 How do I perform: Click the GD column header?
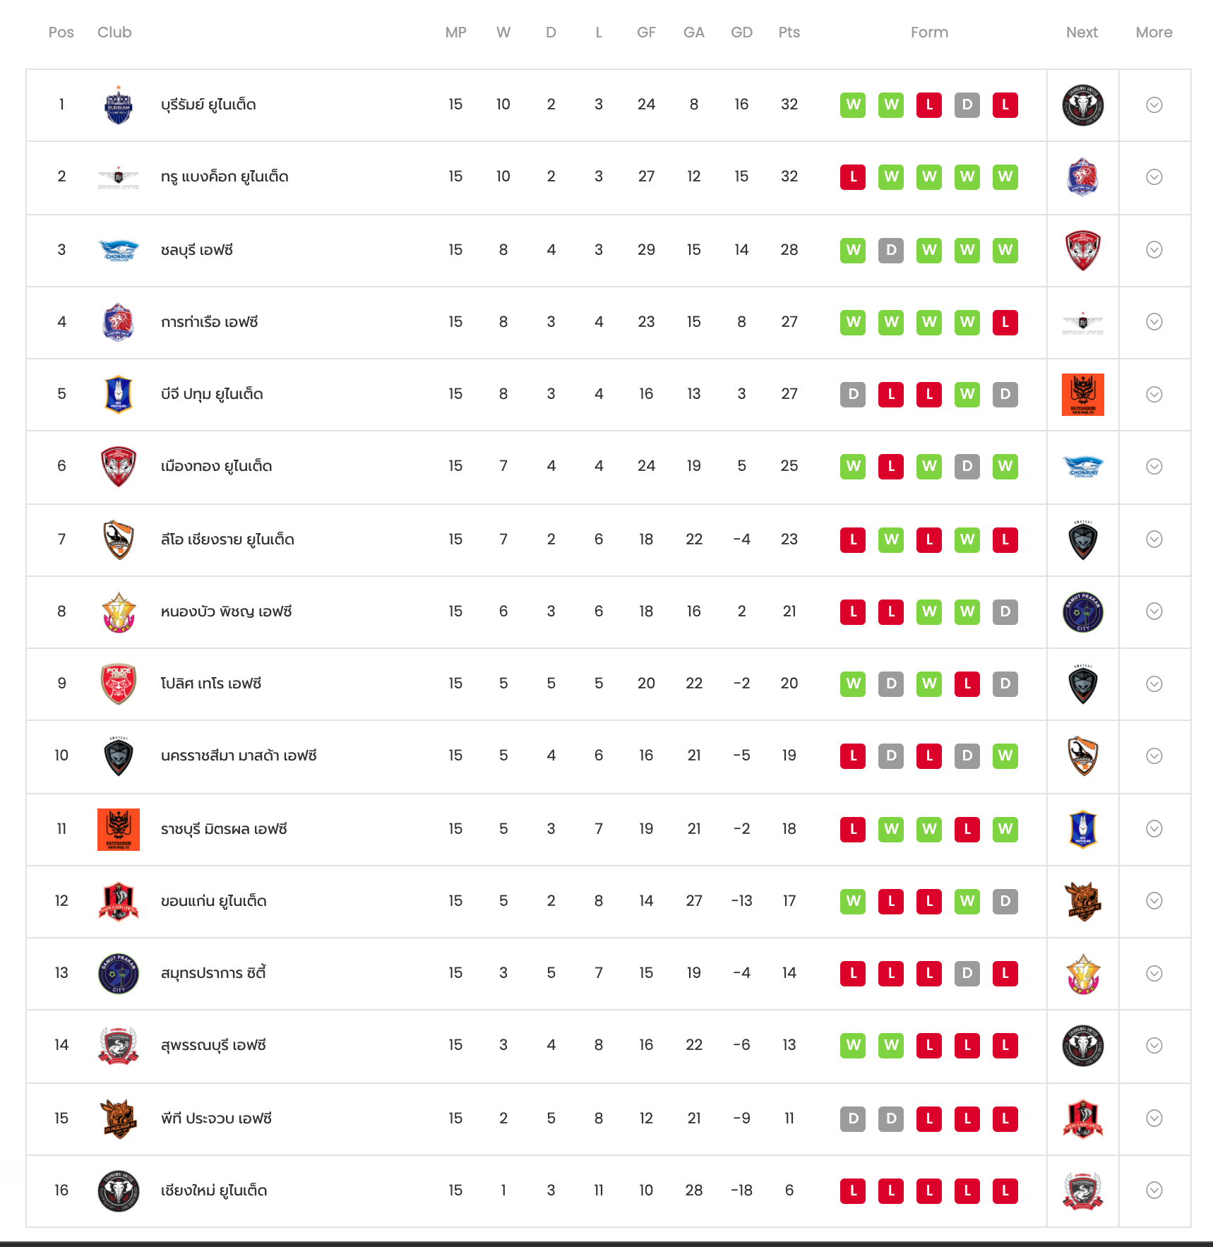(x=741, y=32)
